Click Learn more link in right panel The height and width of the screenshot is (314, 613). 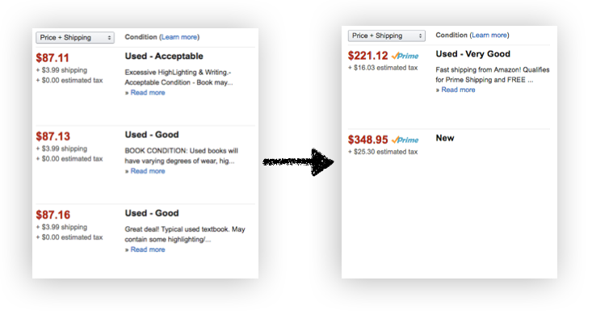pos(489,36)
